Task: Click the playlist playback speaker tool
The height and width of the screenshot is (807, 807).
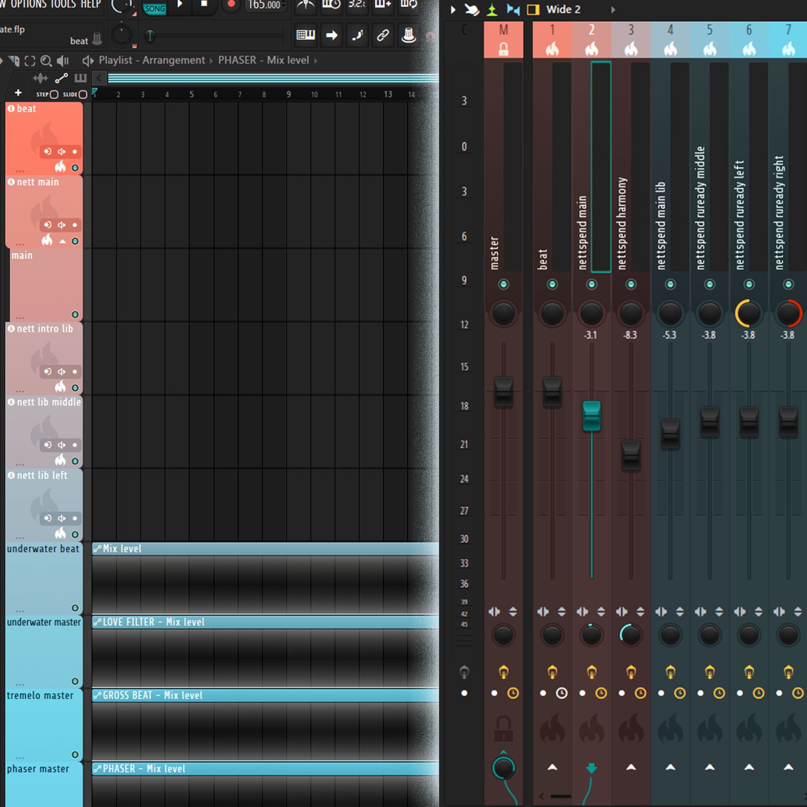Action: [x=63, y=60]
